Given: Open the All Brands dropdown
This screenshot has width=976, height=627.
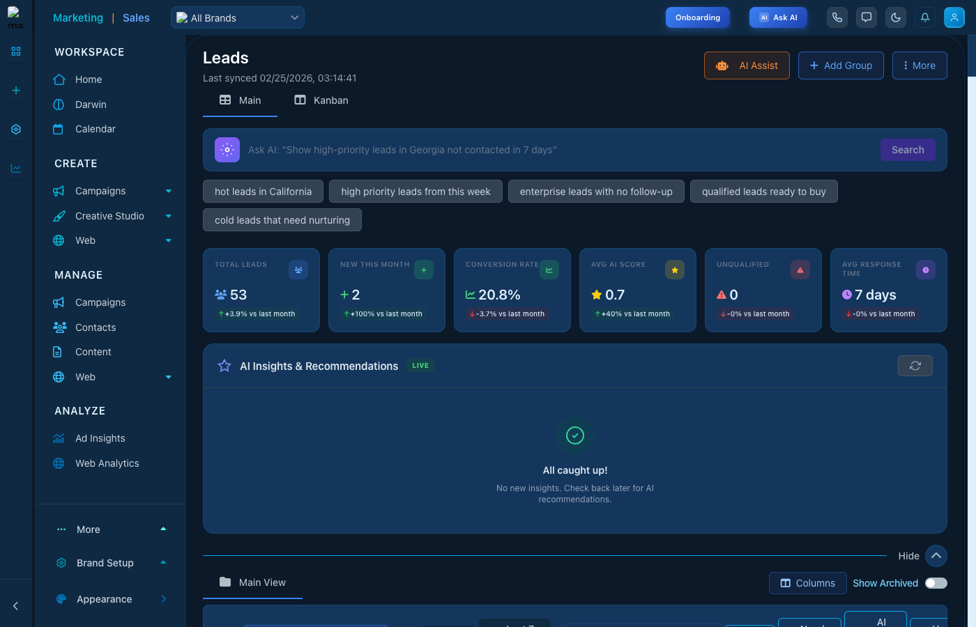Looking at the screenshot, I should (x=238, y=17).
